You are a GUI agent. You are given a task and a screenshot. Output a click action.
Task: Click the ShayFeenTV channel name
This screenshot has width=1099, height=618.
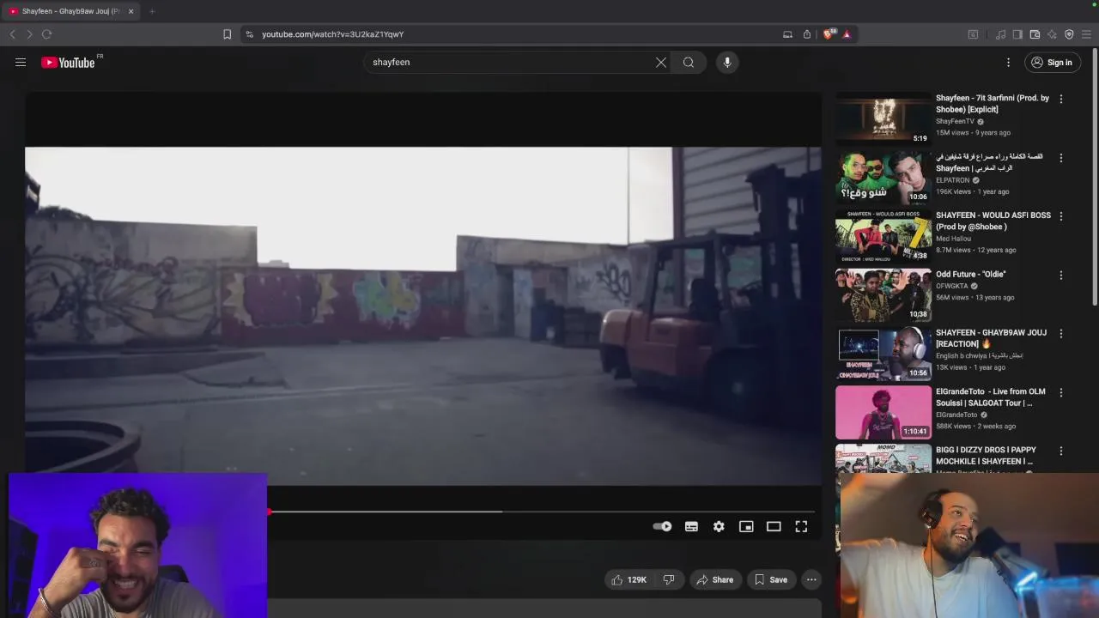tap(955, 121)
